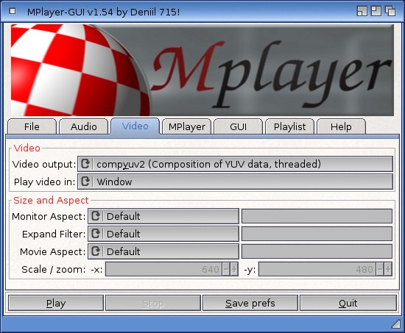Click cycle icon of Expand Filter chooser
Image resolution: width=405 pixels, height=333 pixels.
pyautogui.click(x=96, y=234)
